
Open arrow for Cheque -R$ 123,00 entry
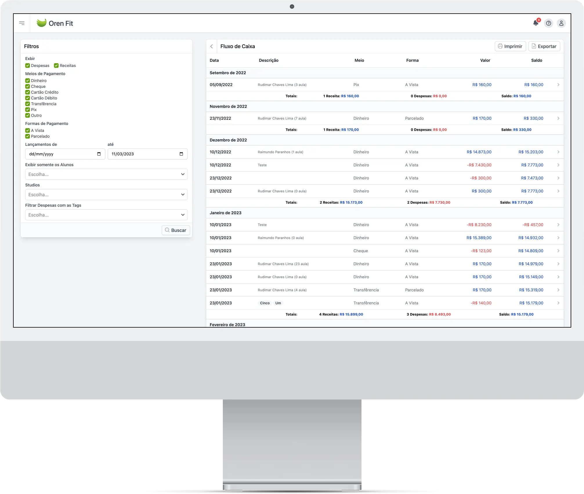(x=558, y=251)
